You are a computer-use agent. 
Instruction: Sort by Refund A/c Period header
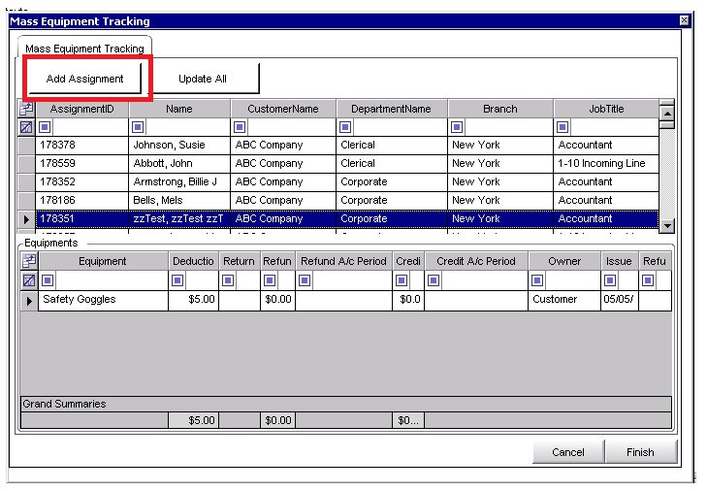[x=343, y=261]
